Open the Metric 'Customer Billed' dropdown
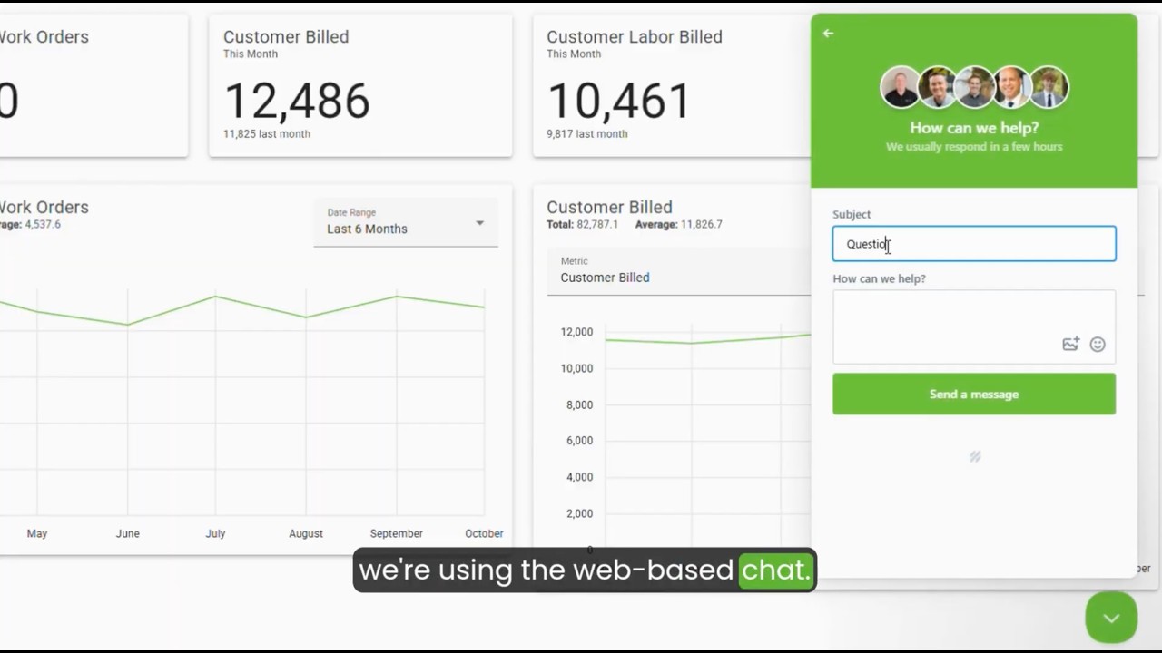The width and height of the screenshot is (1162, 653). tap(678, 271)
